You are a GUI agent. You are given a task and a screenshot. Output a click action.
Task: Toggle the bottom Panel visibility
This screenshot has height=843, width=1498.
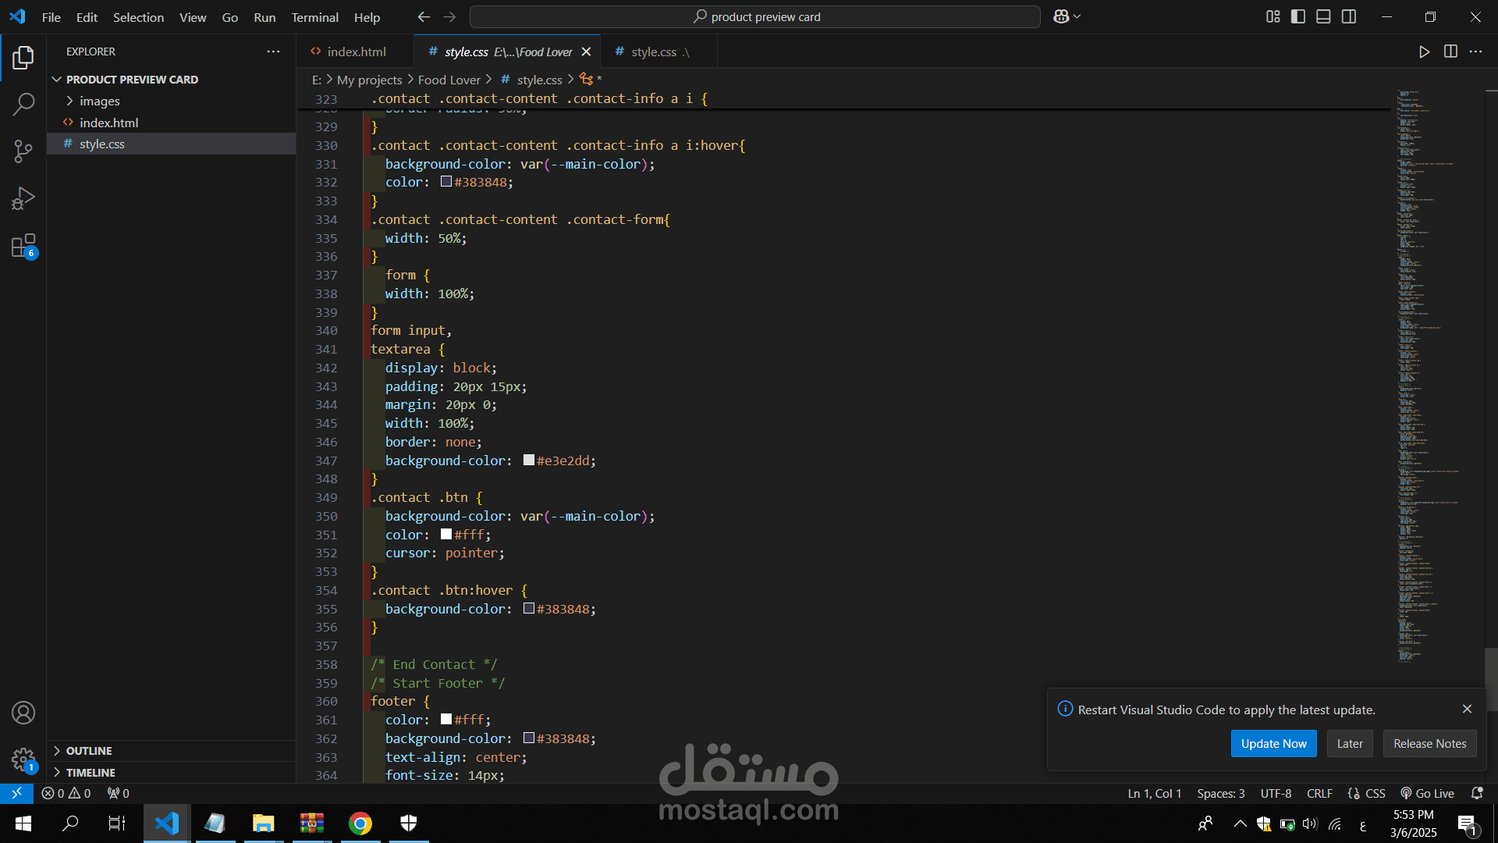(1323, 16)
